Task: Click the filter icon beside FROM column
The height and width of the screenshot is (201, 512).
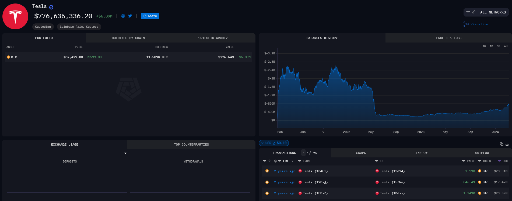Action: coord(300,161)
